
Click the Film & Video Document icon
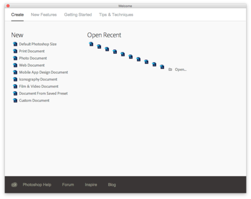pos(15,86)
